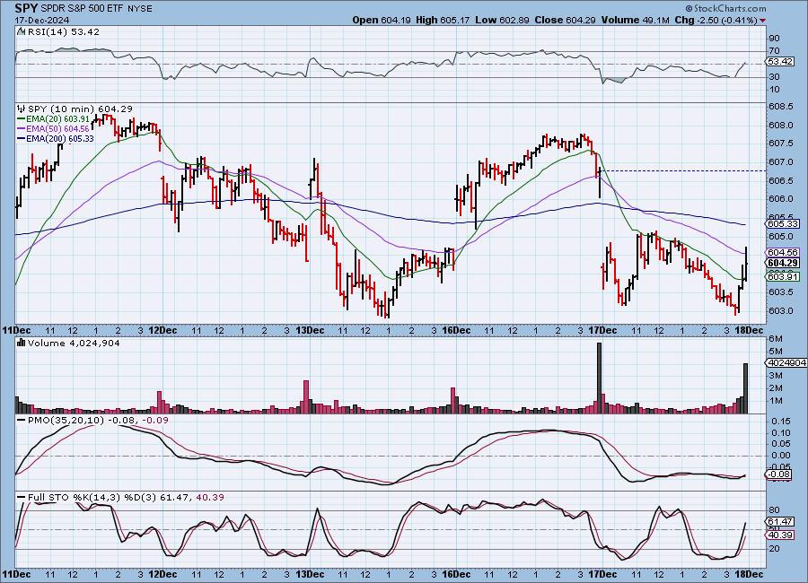Click the dashed blue horizontal price line
Screen dimensions: 808x583
click(x=683, y=170)
